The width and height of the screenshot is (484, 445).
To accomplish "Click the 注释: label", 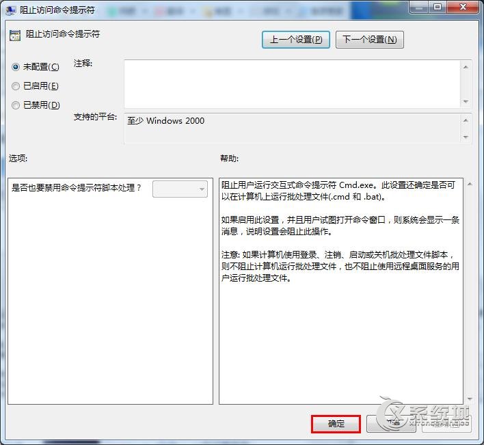I will pyautogui.click(x=83, y=64).
